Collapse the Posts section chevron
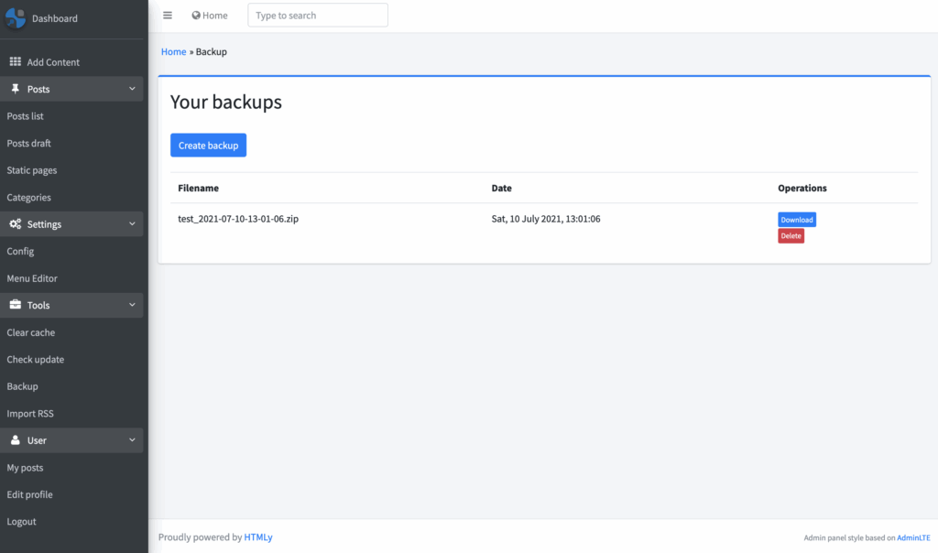 point(132,89)
